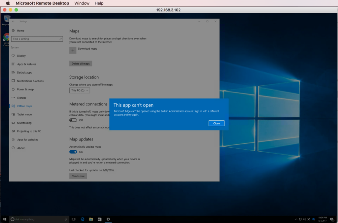Open the Apple menu

pyautogui.click(x=8, y=3)
